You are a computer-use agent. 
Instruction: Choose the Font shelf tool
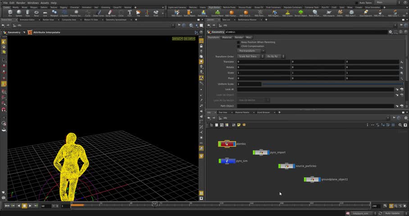click(x=129, y=13)
